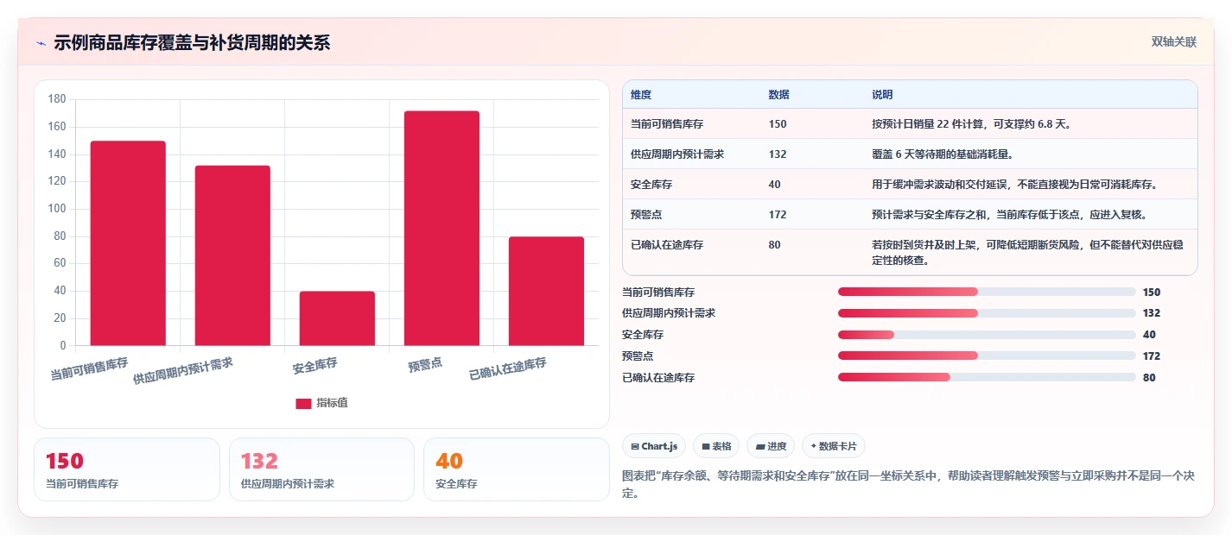Image resolution: width=1232 pixels, height=535 pixels.
Task: Click the table value 80
Action: point(774,245)
